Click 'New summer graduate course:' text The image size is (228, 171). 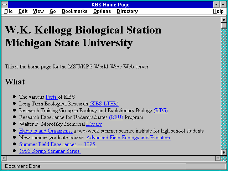coord(52,138)
